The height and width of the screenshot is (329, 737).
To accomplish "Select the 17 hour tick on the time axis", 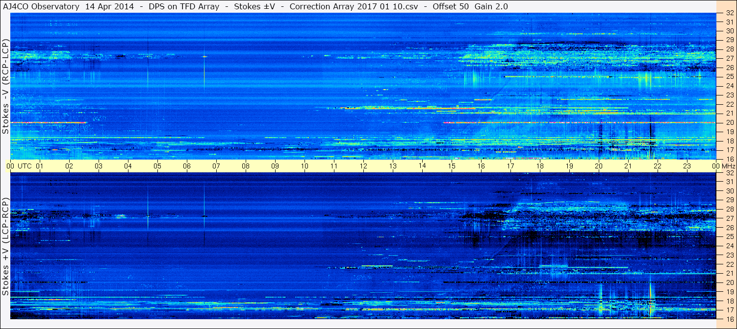I will (510, 166).
